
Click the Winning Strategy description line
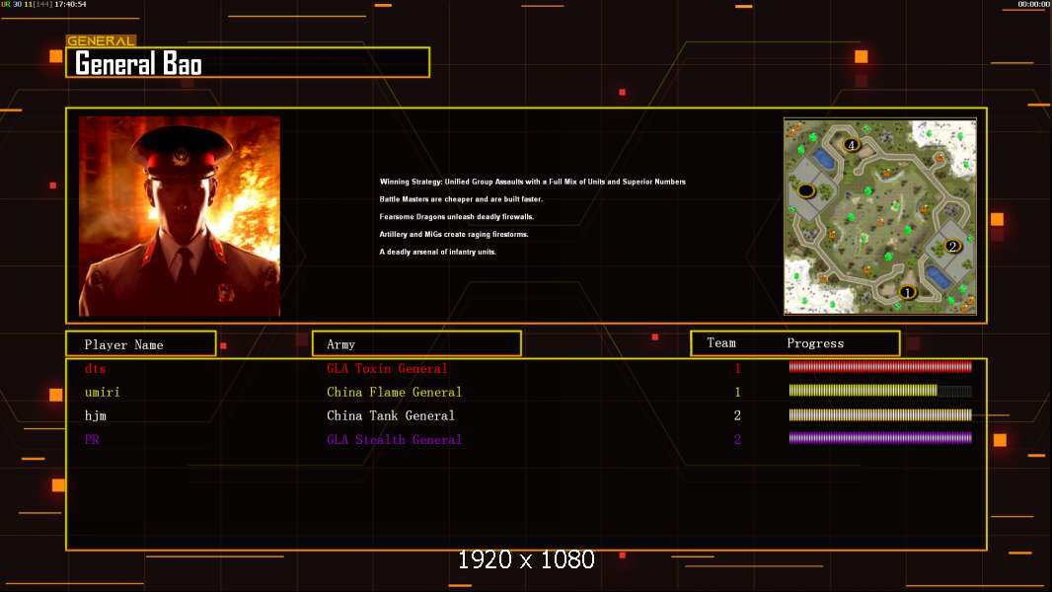(x=533, y=182)
